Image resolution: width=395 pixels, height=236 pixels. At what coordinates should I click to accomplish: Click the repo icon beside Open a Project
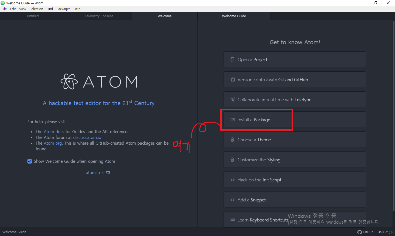click(x=232, y=60)
